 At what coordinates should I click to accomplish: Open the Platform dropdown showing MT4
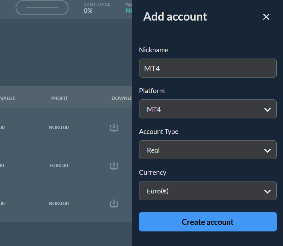(x=208, y=109)
